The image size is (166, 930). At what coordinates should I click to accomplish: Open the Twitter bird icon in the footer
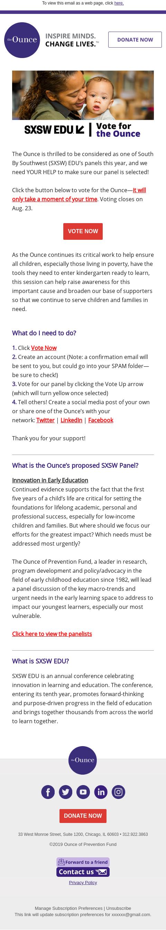pos(65,792)
